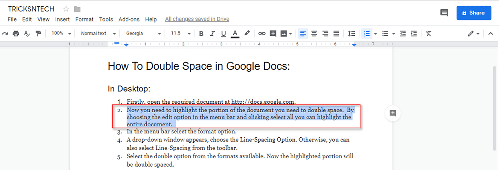Open the Help menu
499x170 pixels.
pos(151,20)
